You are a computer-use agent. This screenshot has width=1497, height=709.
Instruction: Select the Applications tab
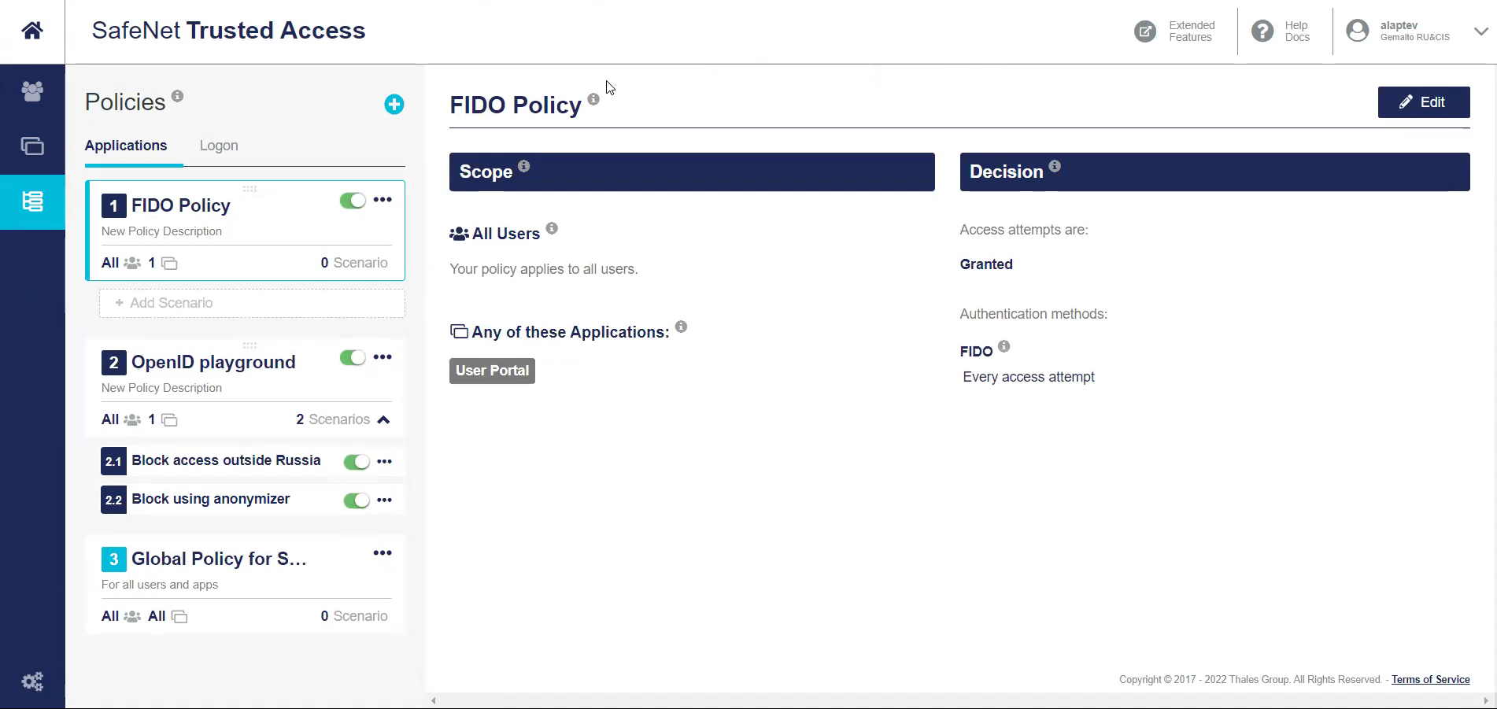coord(126,146)
